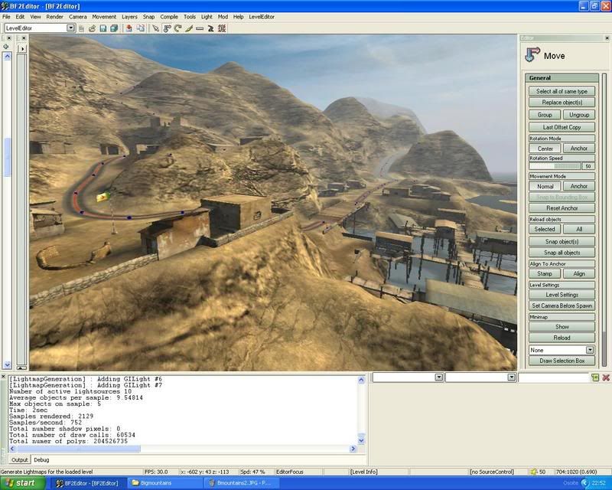612x490 pixels.
Task: Adjust the Rotation Speed slider
Action: [x=554, y=166]
